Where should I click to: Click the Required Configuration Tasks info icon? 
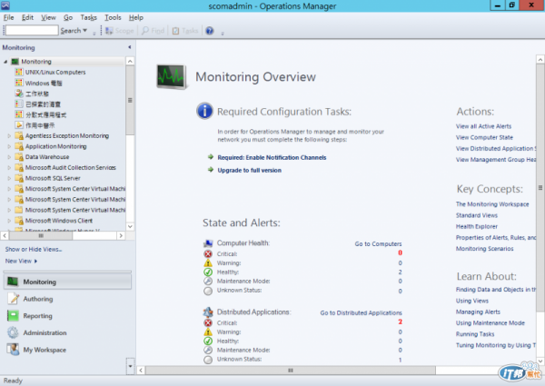[204, 111]
